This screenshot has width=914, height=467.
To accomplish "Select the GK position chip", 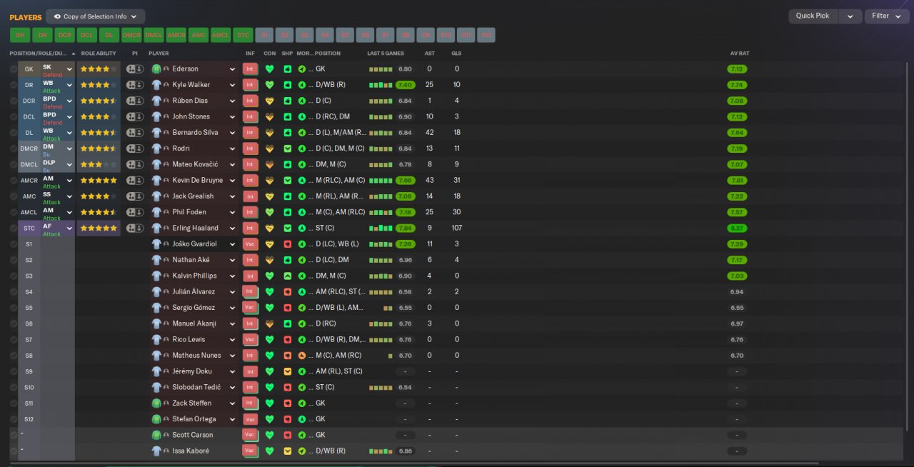I will coord(20,35).
